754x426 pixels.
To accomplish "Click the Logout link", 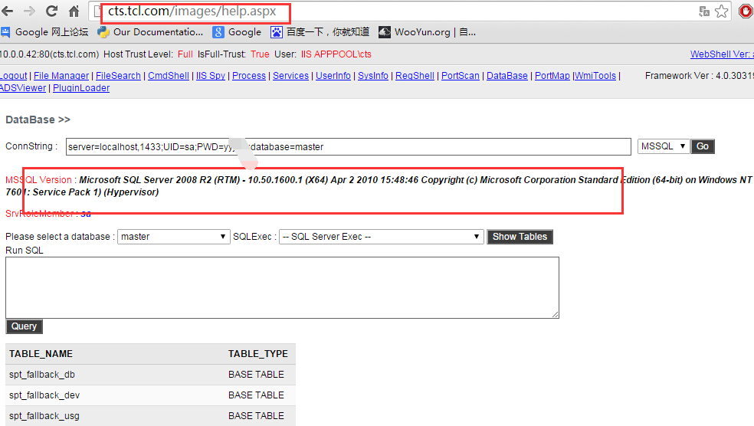I will click(x=14, y=76).
